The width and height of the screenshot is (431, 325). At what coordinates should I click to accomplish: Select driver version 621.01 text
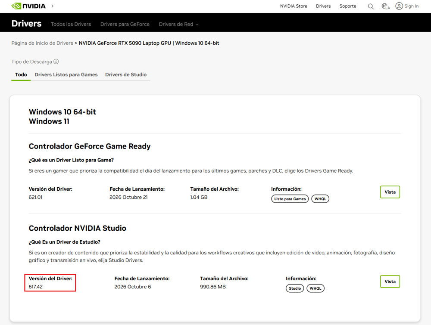click(x=35, y=197)
